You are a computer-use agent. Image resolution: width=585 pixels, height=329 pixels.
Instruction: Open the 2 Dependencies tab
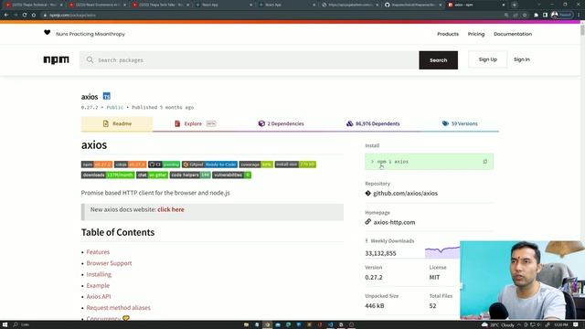[281, 123]
